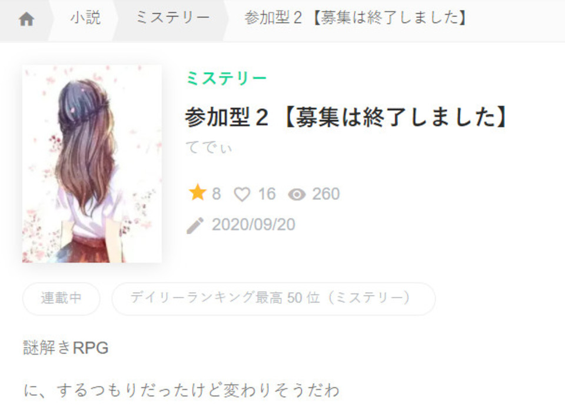The image size is (565, 415).
Task: Click the eye views icon
Action: 297,195
